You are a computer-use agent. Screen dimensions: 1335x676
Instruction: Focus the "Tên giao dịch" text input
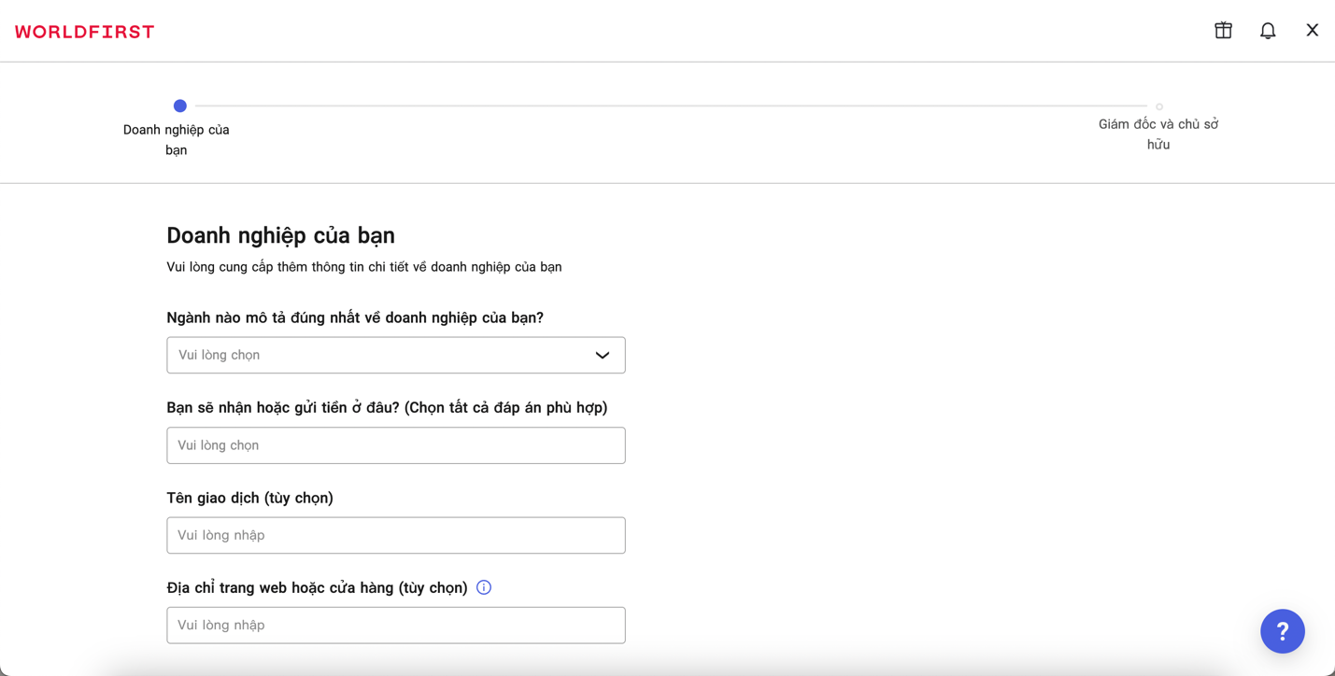click(x=395, y=536)
